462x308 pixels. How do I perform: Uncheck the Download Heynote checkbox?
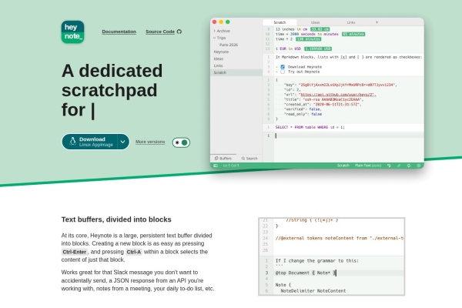283,67
